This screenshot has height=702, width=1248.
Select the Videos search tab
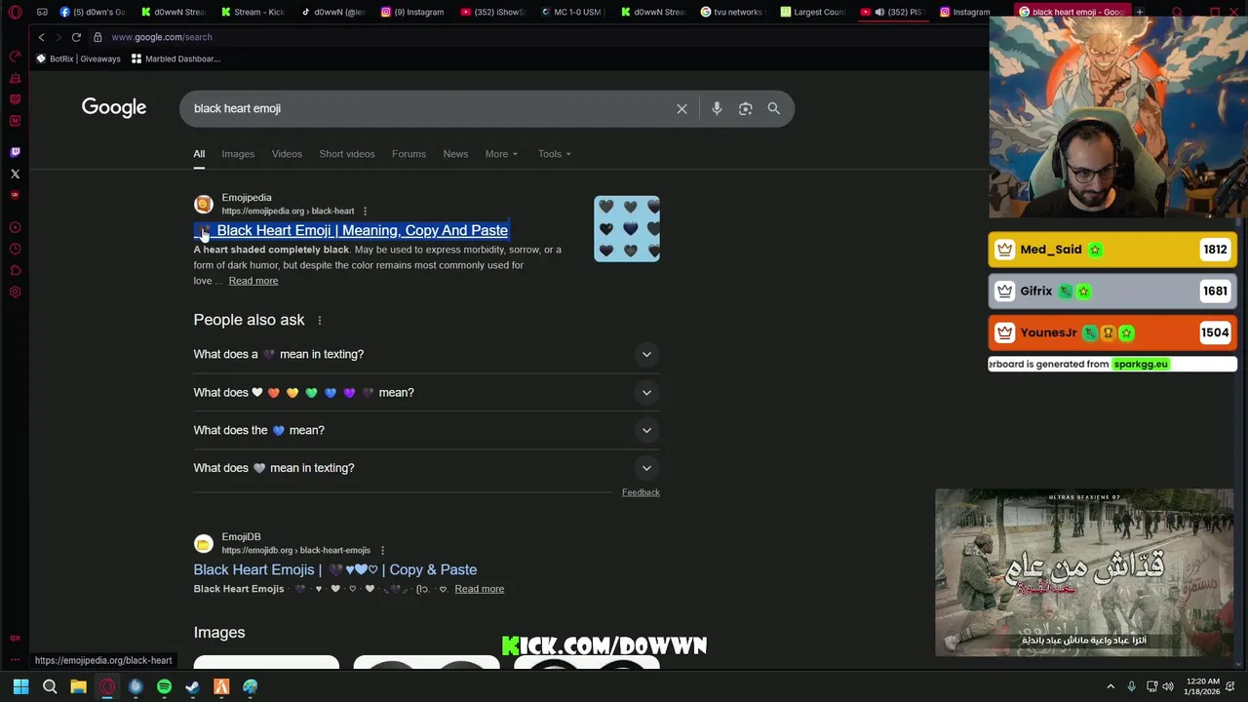click(287, 154)
